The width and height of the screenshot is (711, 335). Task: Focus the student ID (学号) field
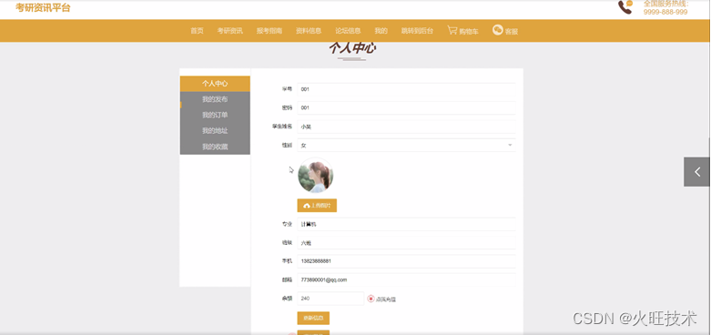coord(406,89)
